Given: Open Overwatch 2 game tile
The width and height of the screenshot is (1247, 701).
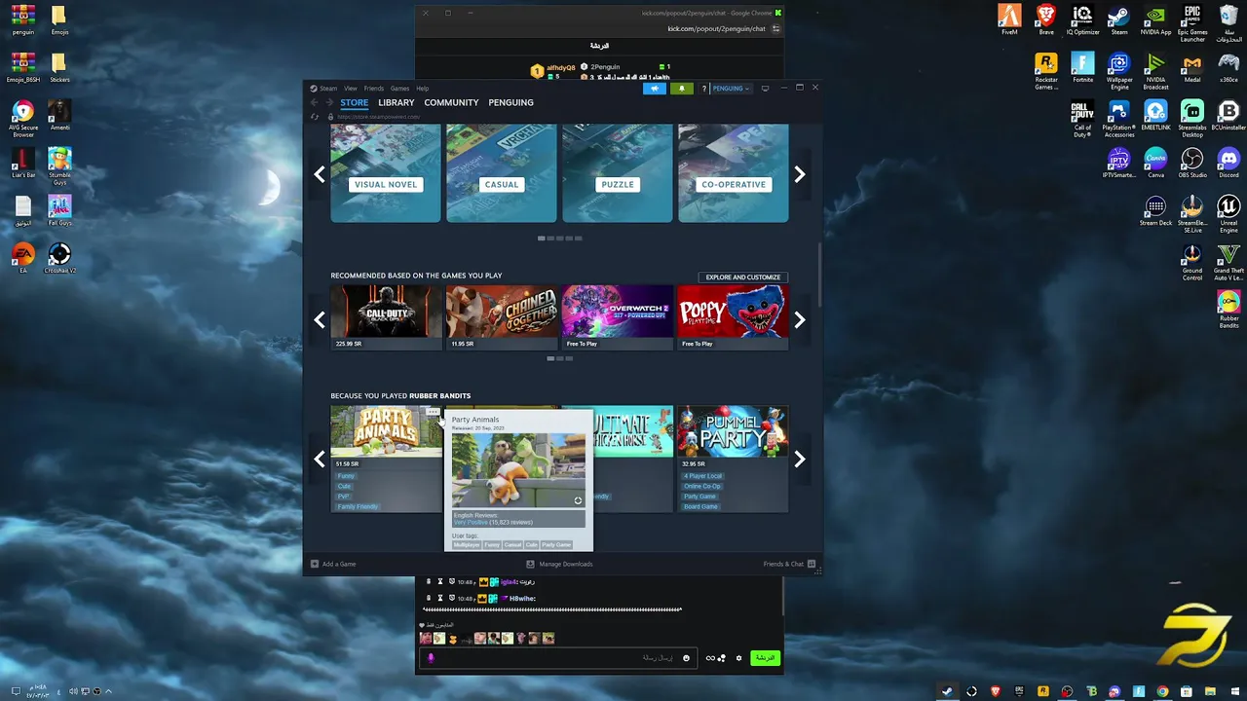Looking at the screenshot, I should click(618, 316).
